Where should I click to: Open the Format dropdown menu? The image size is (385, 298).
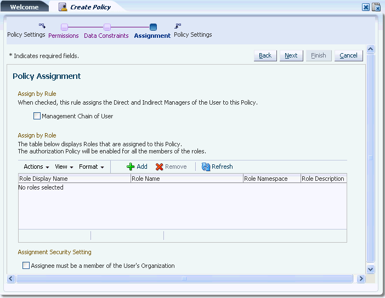(x=92, y=167)
